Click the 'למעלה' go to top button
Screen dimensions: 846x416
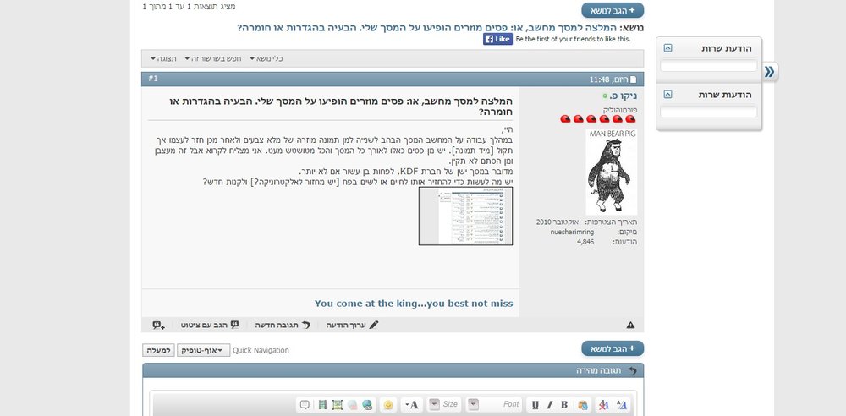pos(159,350)
